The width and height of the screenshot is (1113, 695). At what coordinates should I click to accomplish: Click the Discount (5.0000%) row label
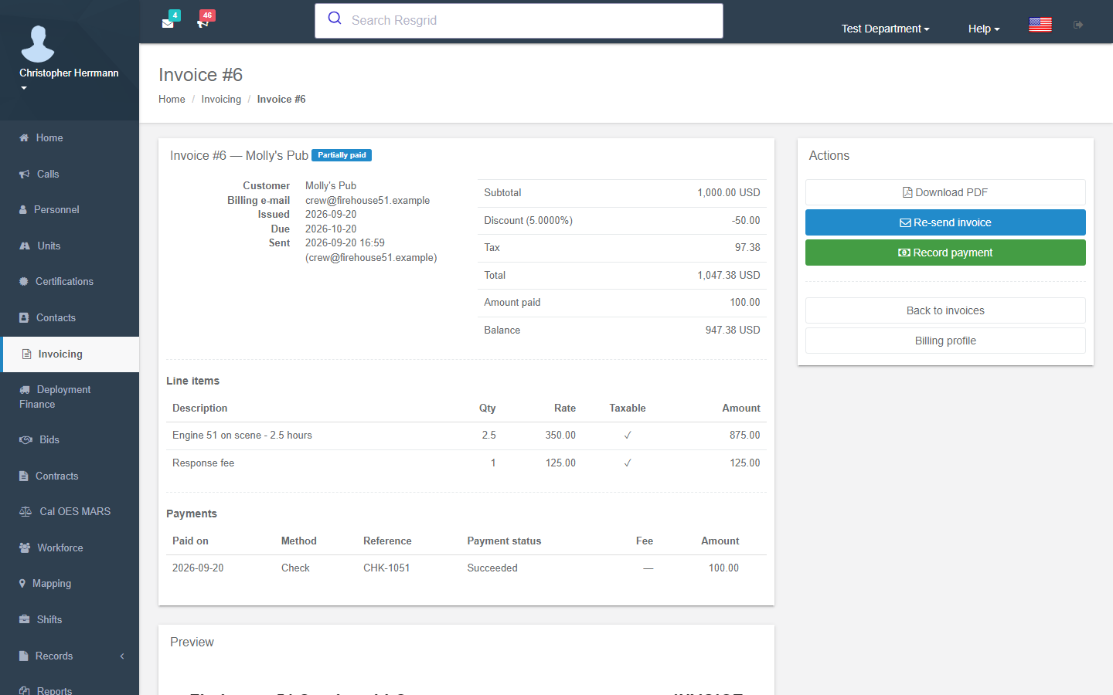pos(528,221)
